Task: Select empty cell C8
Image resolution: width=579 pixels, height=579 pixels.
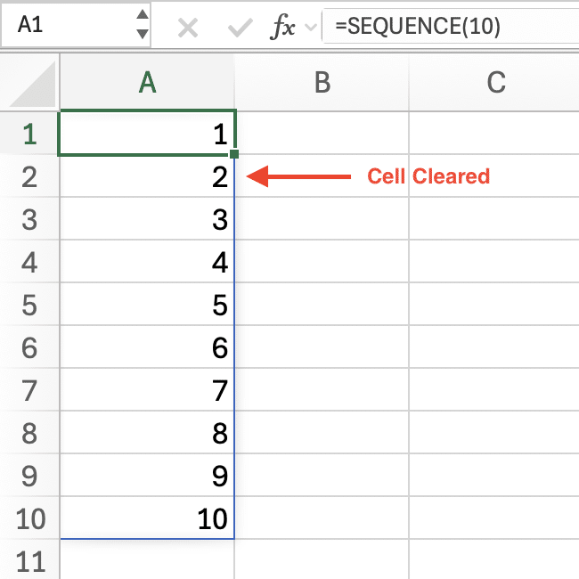Action: tap(494, 432)
